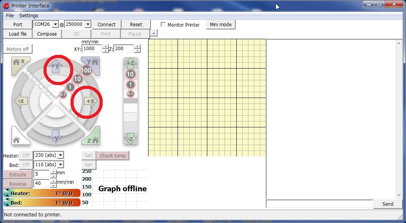Toggle the Heater Off button

(26, 156)
